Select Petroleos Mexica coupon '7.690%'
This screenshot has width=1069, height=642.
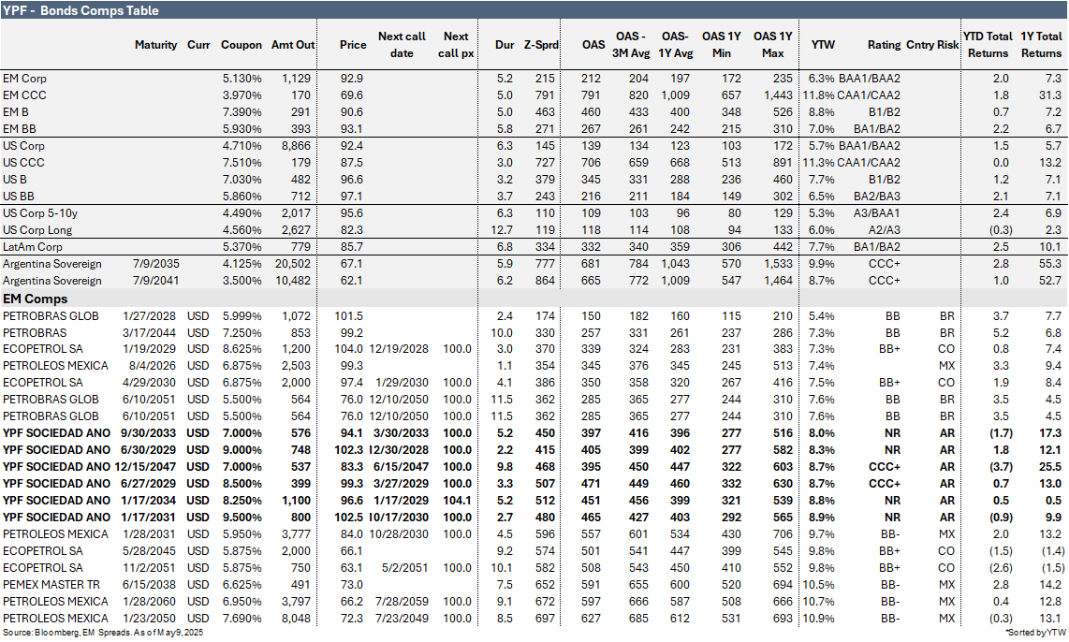242,619
